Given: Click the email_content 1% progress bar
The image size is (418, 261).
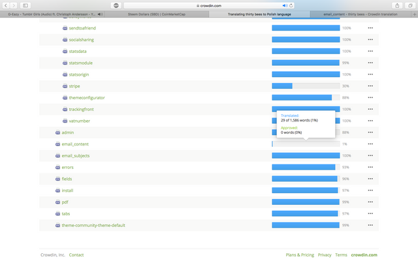Looking at the screenshot, I should 306,144.
